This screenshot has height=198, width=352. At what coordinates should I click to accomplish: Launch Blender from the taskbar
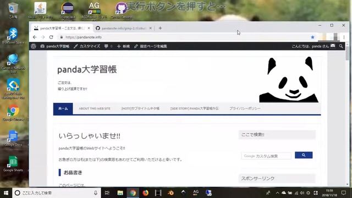tap(170, 193)
